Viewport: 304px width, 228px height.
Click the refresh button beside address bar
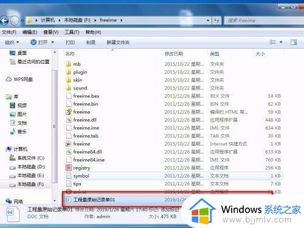216,20
